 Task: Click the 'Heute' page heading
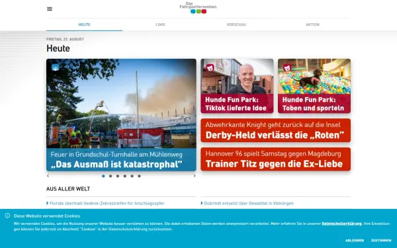(58, 48)
